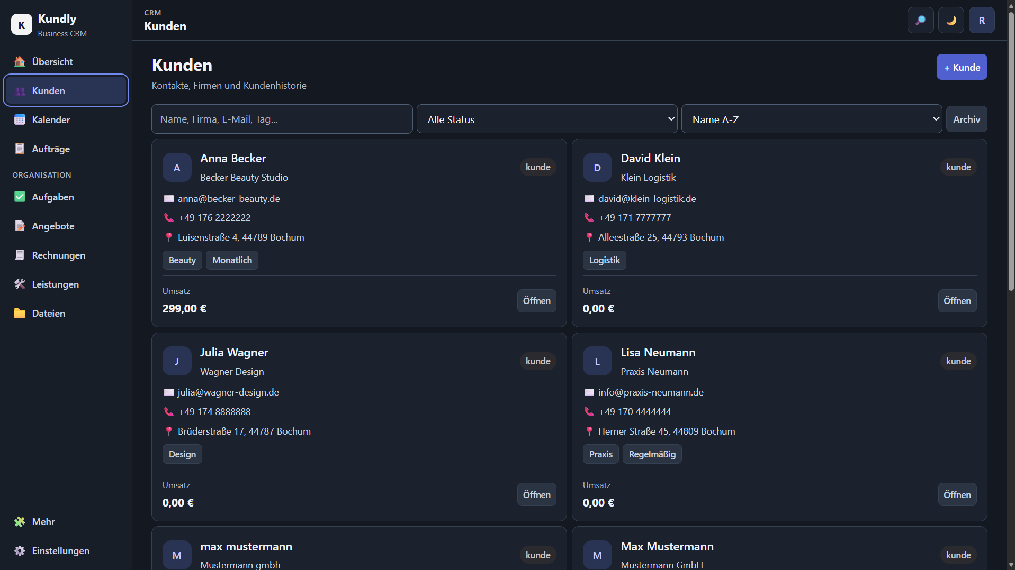Click the Übersicht house icon
Screen dimensions: 1015x570
pyautogui.click(x=20, y=61)
